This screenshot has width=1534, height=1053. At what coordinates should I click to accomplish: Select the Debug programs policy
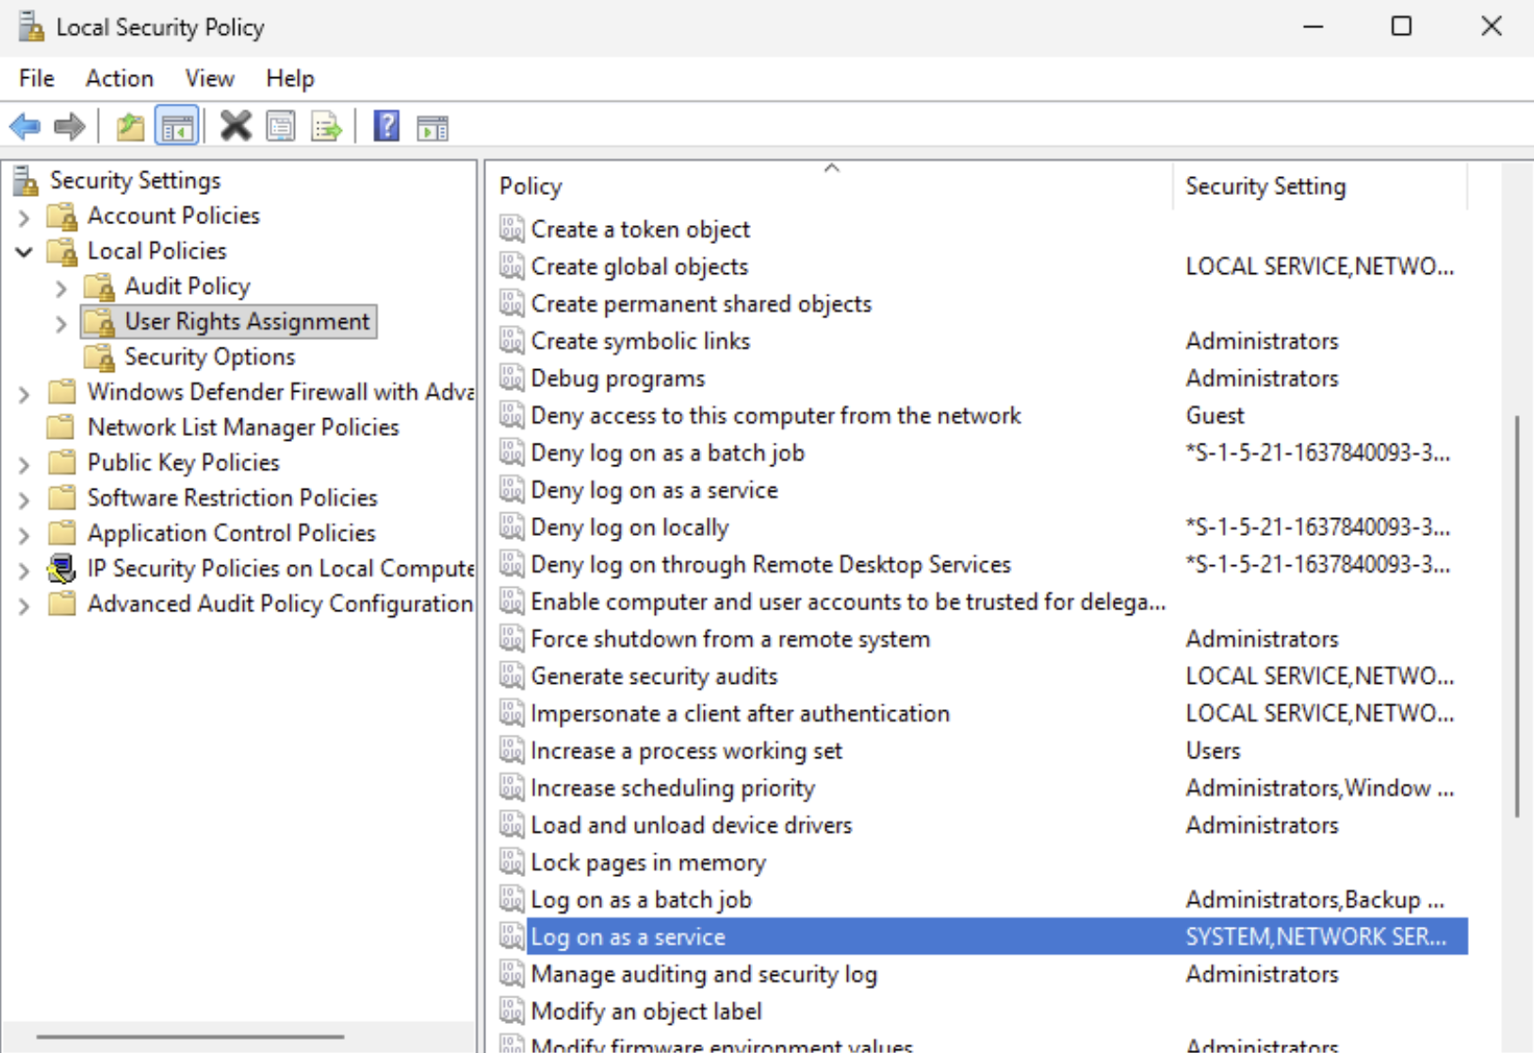point(617,379)
